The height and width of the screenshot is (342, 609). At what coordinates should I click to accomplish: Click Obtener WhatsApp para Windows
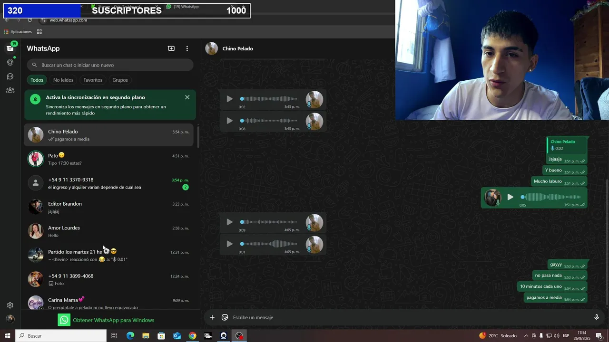106,320
